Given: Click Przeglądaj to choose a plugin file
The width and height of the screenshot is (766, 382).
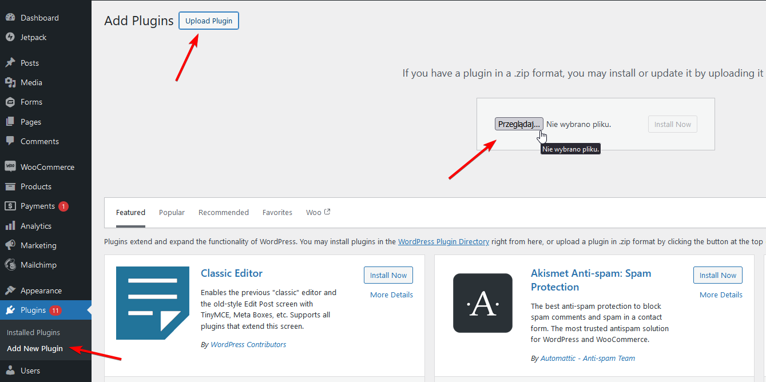Looking at the screenshot, I should [518, 124].
